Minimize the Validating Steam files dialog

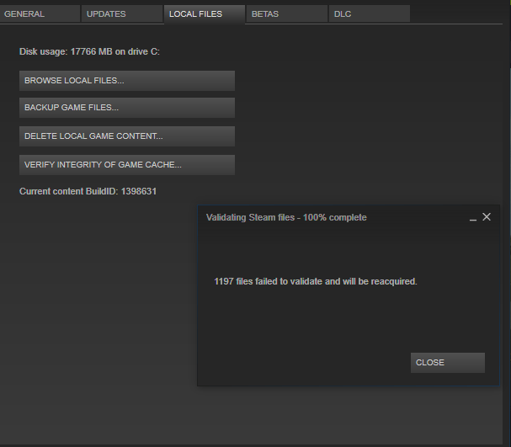point(473,218)
